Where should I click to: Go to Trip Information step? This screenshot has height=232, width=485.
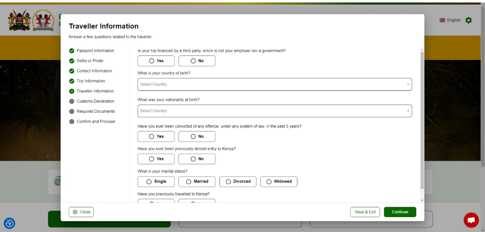coord(91,81)
